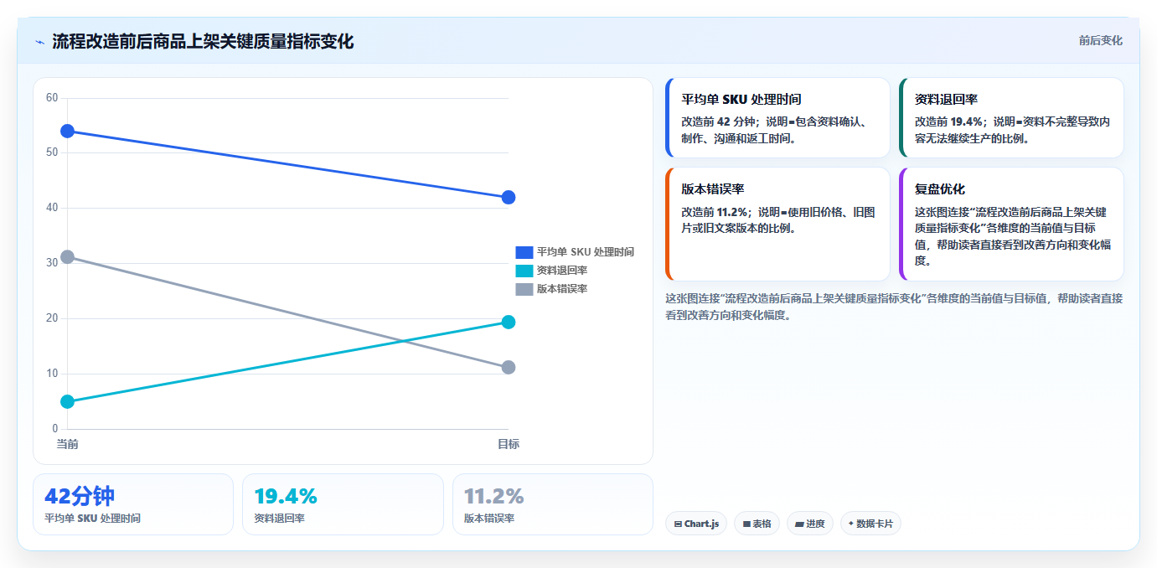Screen dimensions: 1157x568
Task: Click the 进度 tag chip
Action: pos(810,524)
